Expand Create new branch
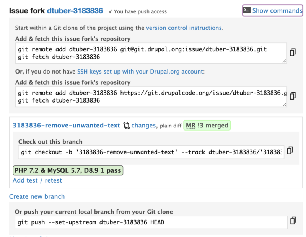The height and width of the screenshot is (237, 306). 37,196
